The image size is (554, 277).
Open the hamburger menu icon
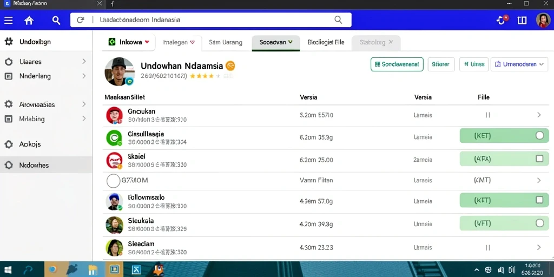tap(9, 21)
